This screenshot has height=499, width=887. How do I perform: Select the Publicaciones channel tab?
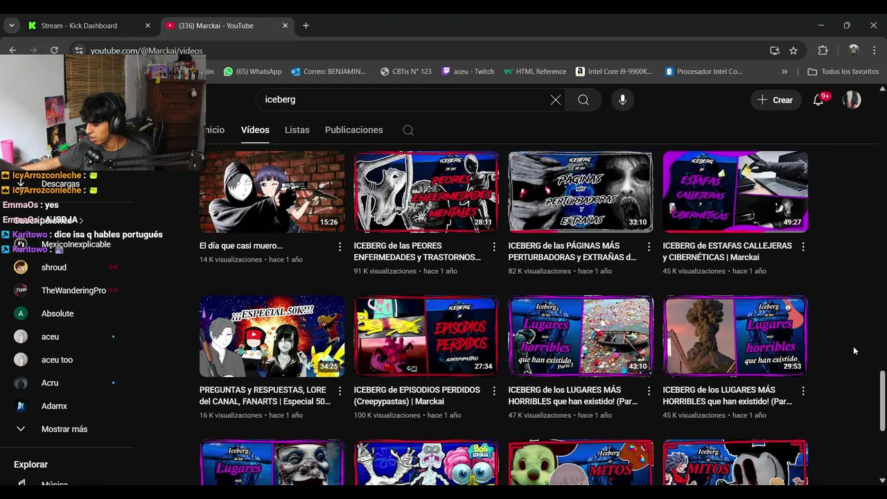353,130
